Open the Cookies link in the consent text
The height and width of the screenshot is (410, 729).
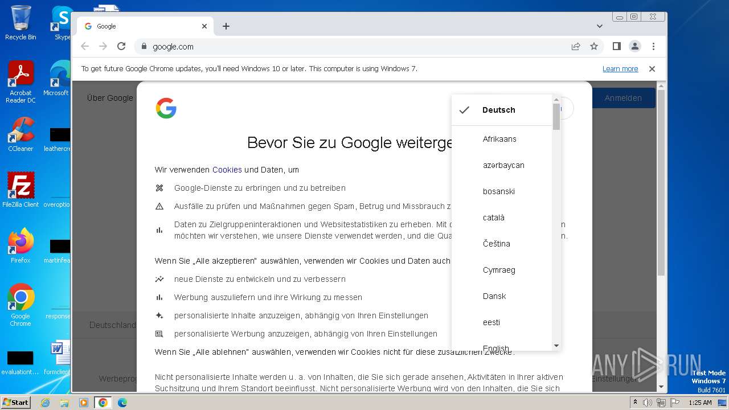pyautogui.click(x=227, y=170)
